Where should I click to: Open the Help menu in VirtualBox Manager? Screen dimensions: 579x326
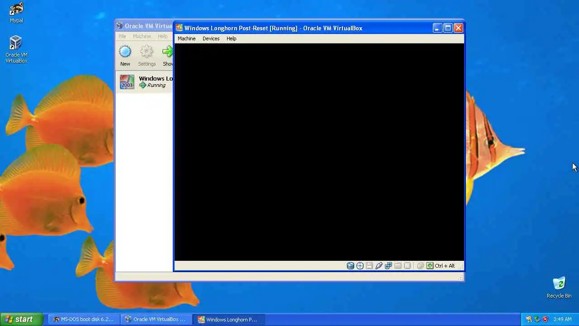tap(162, 36)
